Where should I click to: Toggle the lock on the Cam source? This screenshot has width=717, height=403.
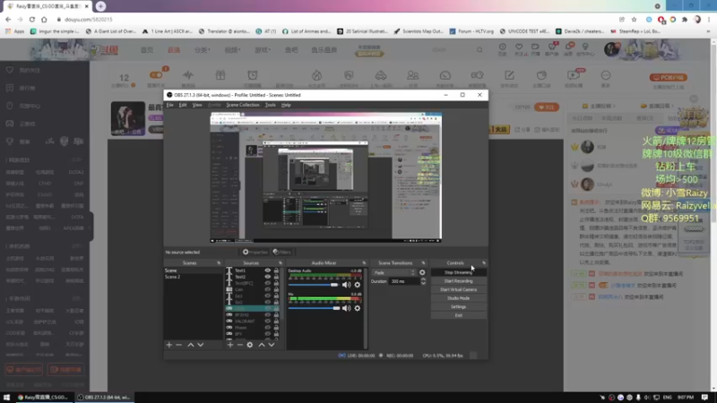coord(276,289)
